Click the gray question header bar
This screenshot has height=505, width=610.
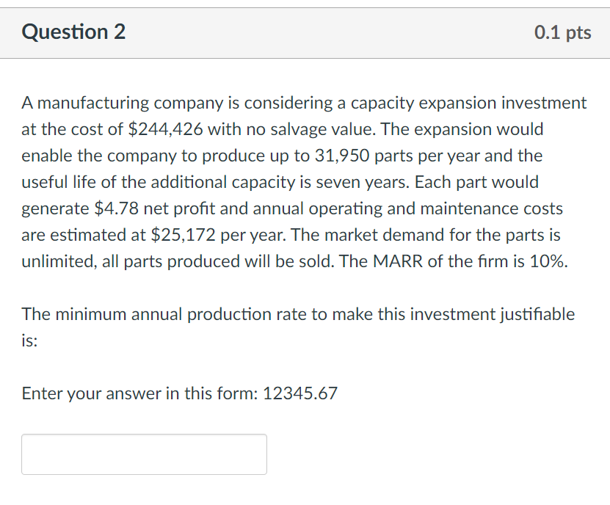click(305, 33)
